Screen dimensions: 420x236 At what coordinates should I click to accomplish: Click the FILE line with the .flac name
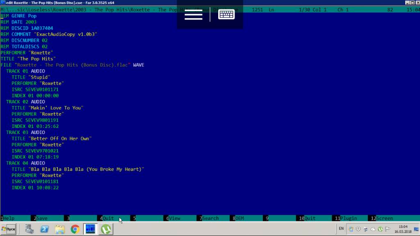(x=72, y=65)
